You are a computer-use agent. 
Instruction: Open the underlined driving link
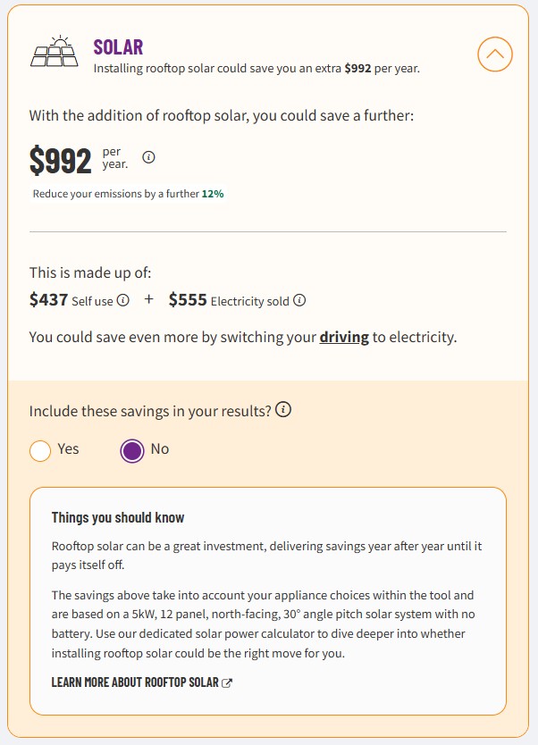pyautogui.click(x=344, y=338)
